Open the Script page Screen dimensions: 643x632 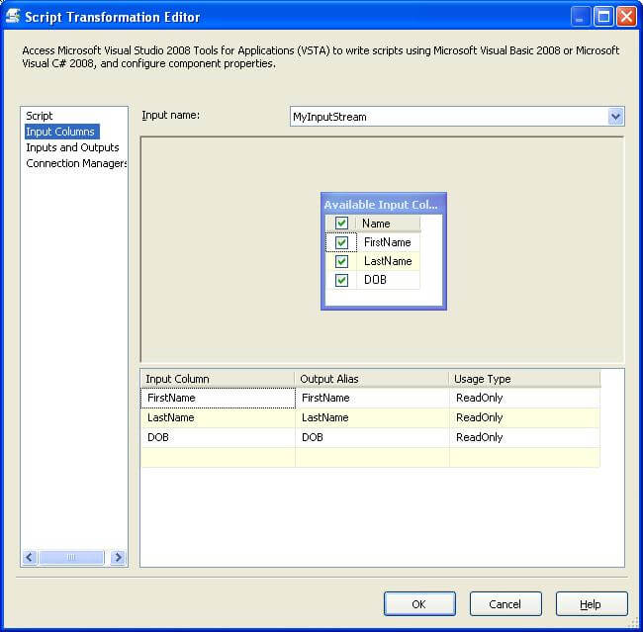click(x=40, y=116)
